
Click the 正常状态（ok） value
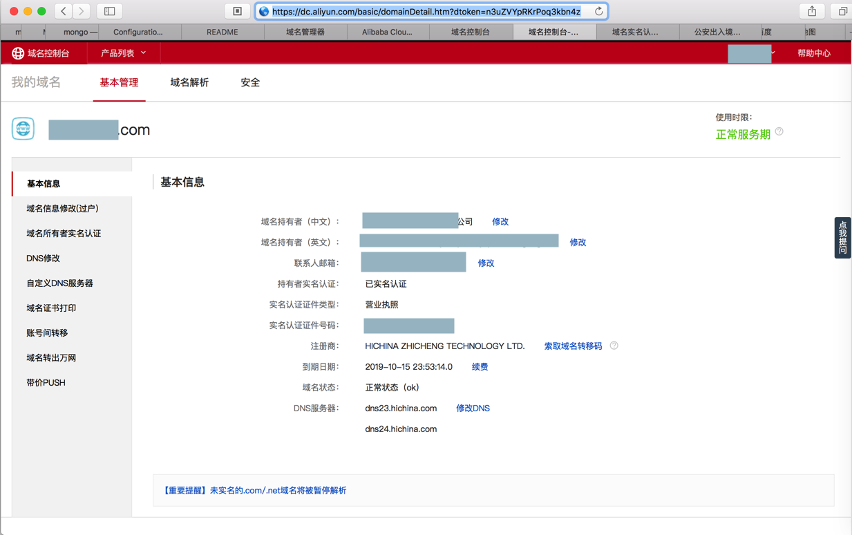click(x=392, y=388)
